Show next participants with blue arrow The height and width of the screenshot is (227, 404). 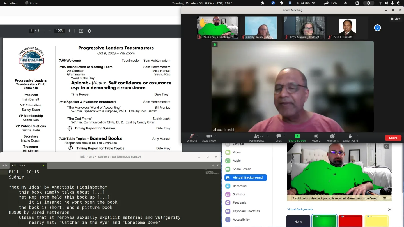coord(377,28)
